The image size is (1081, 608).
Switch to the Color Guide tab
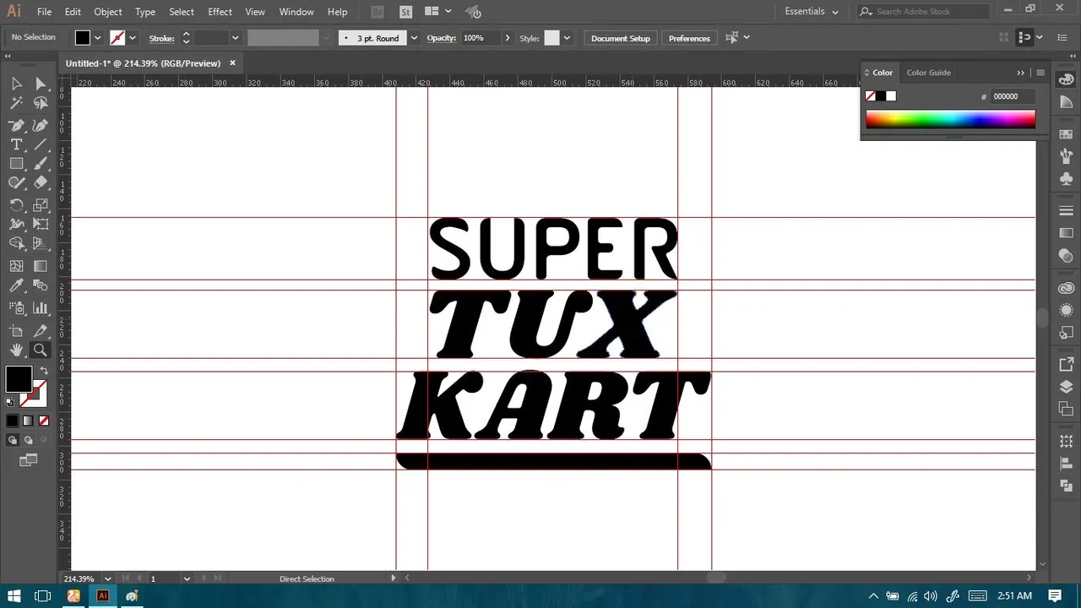coord(928,73)
